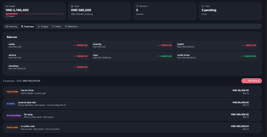Select shalini's balance card

click(217, 45)
